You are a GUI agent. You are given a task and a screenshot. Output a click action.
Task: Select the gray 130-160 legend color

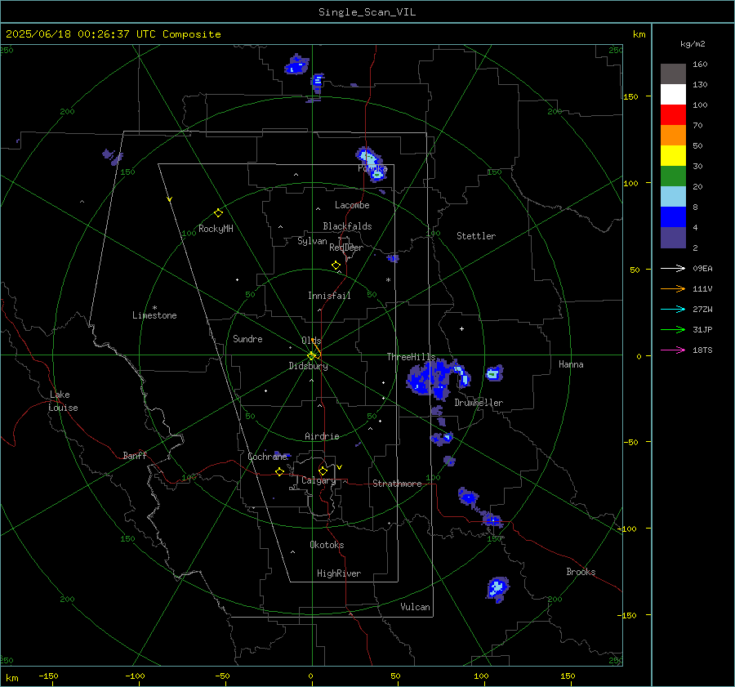pyautogui.click(x=673, y=74)
